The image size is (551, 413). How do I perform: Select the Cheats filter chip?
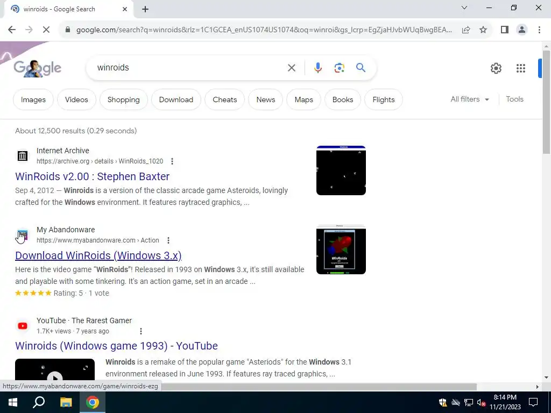tap(224, 99)
